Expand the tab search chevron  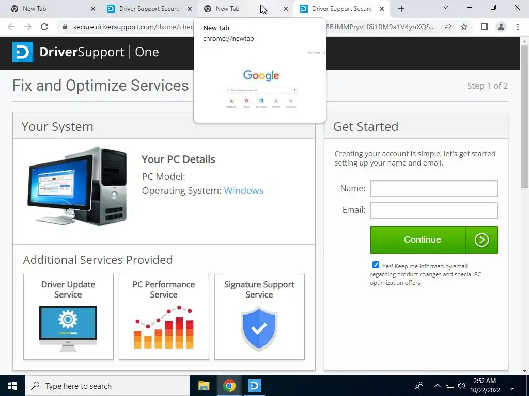(446, 8)
